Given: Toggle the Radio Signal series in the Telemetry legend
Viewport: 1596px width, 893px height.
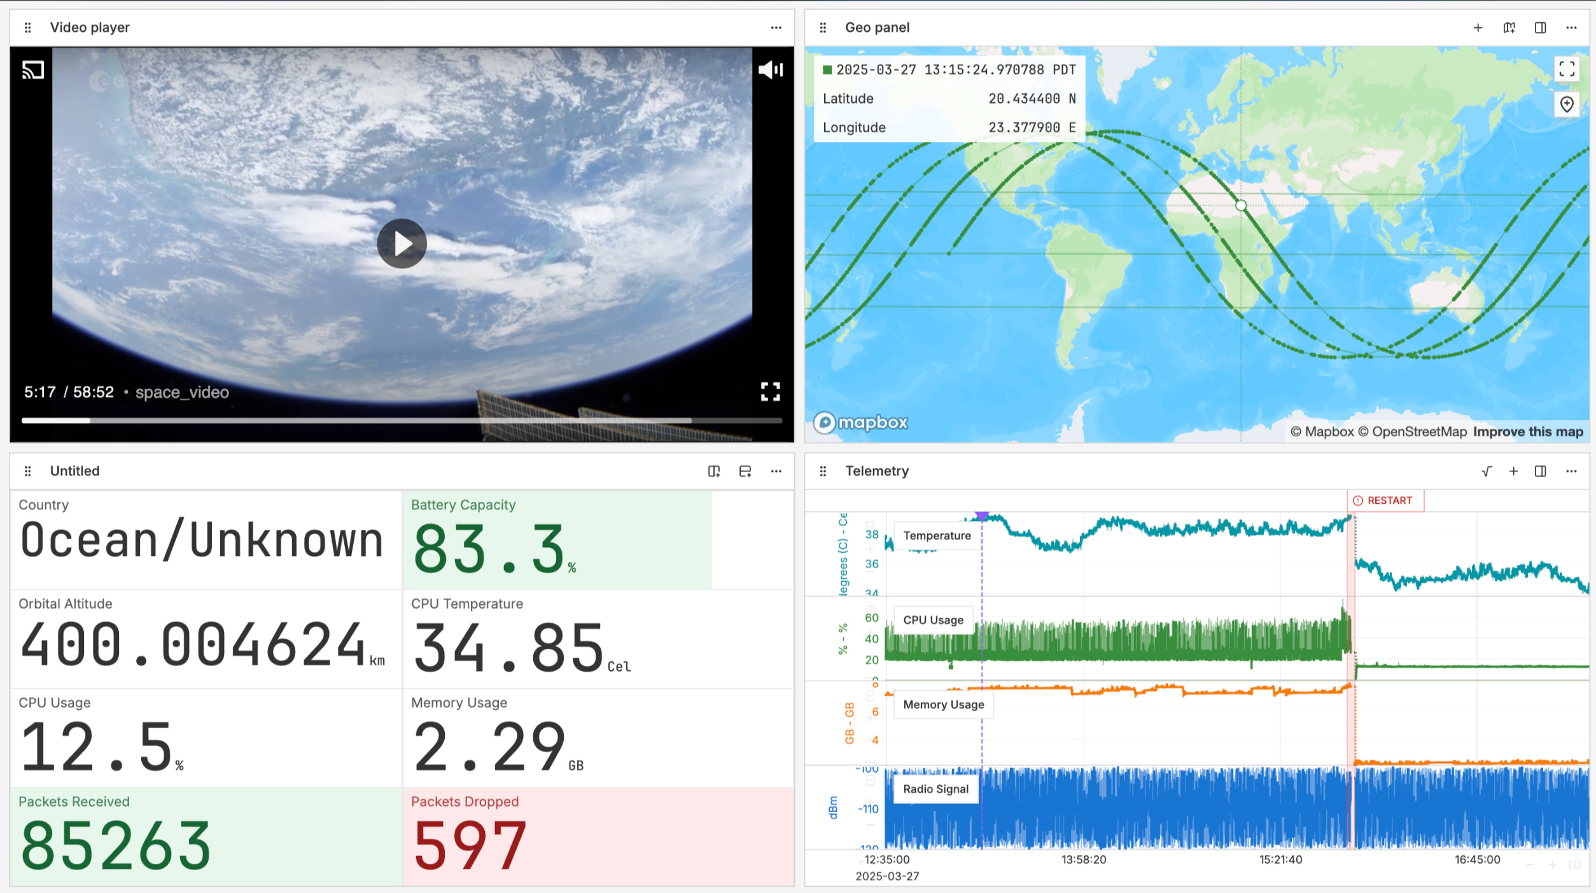Looking at the screenshot, I should pos(935,789).
